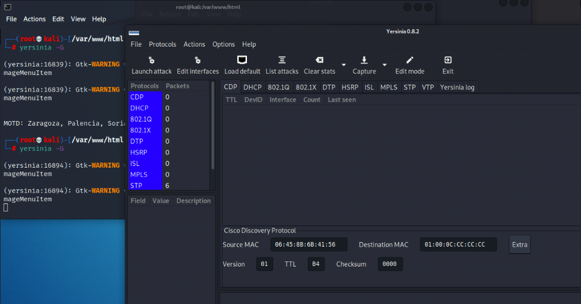Switch to the CDP tab
Image resolution: width=581 pixels, height=304 pixels.
click(x=230, y=87)
